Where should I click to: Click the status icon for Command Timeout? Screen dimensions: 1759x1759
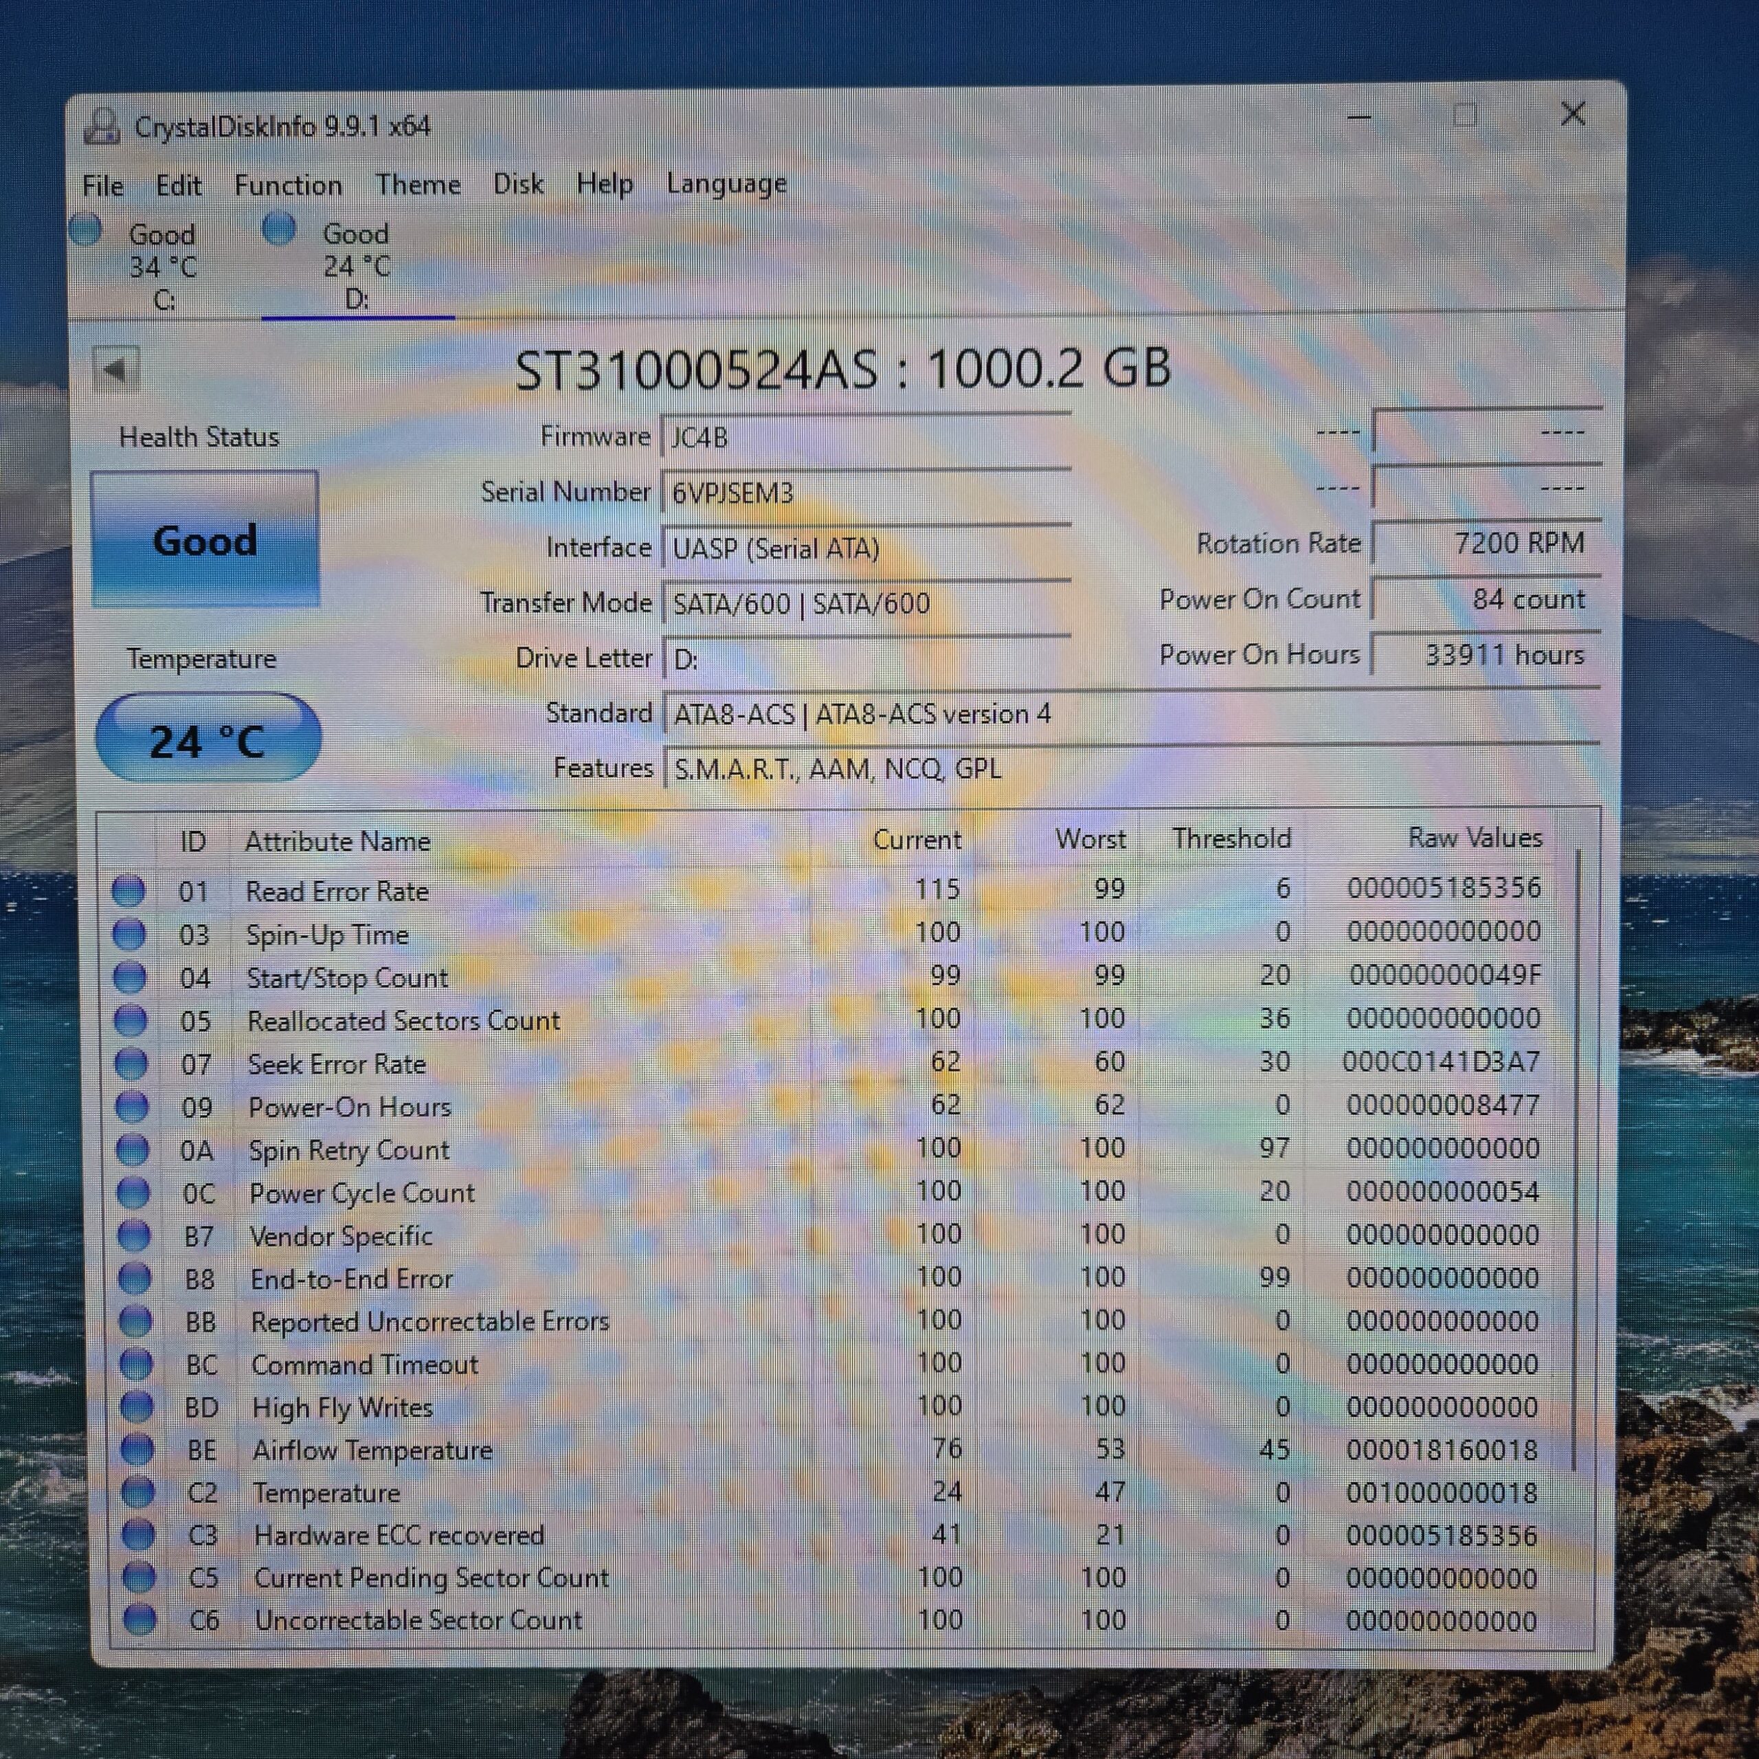coord(137,1364)
